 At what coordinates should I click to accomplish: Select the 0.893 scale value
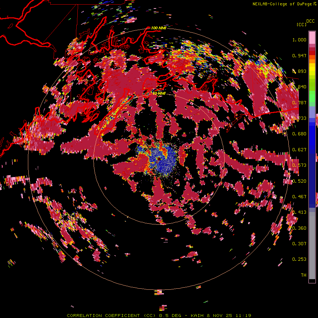[x=299, y=71]
